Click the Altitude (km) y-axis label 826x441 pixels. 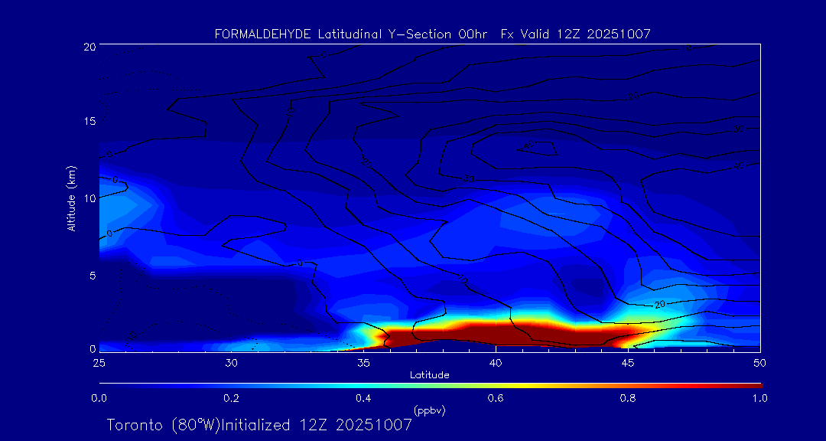[71, 198]
